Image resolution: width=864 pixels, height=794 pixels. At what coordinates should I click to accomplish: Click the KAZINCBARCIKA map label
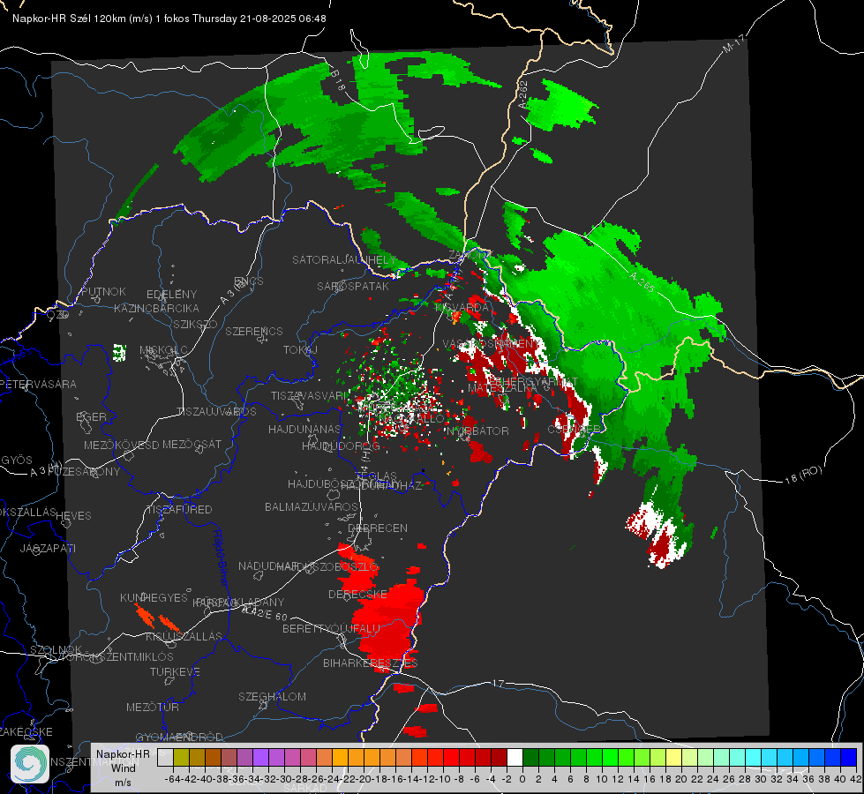point(156,308)
